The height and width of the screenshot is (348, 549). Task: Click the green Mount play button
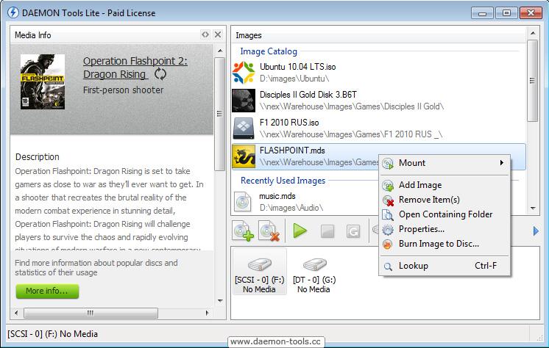click(x=300, y=231)
